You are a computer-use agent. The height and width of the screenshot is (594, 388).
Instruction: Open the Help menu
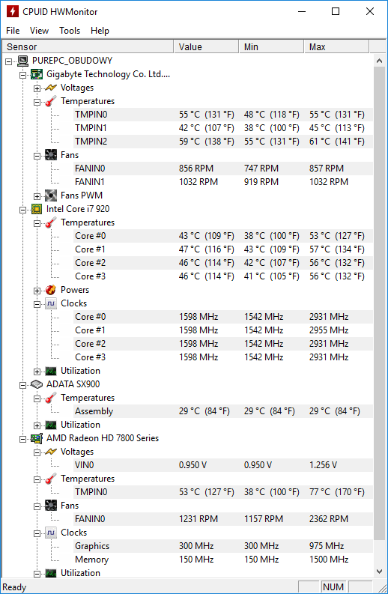(x=100, y=31)
